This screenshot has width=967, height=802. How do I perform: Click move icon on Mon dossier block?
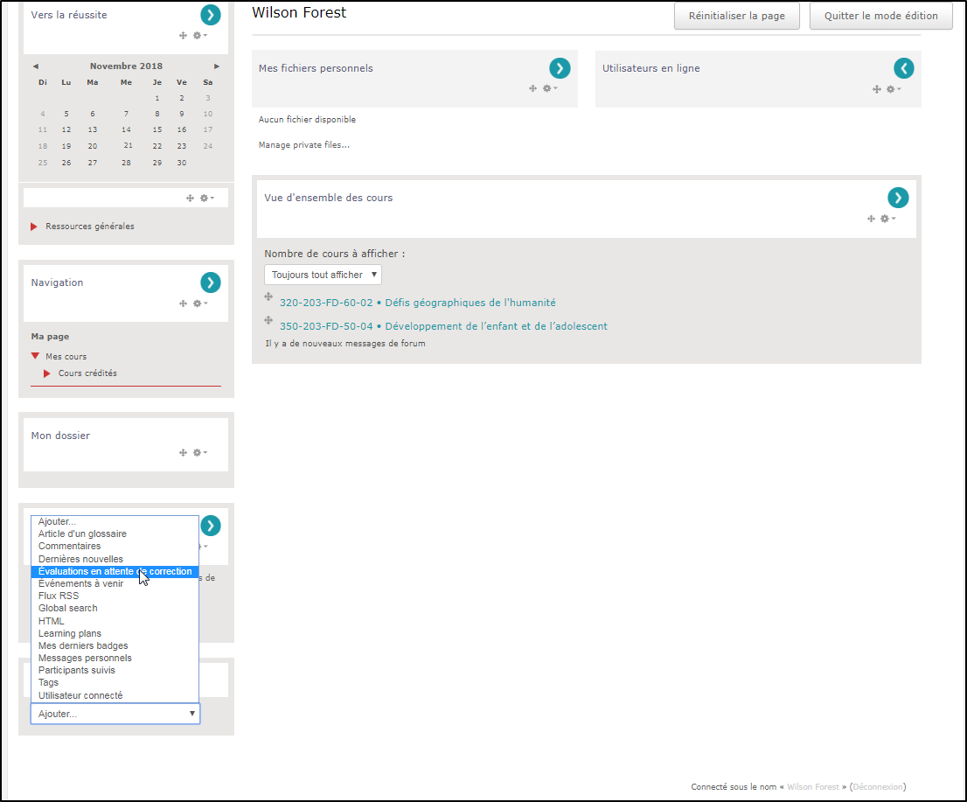183,452
